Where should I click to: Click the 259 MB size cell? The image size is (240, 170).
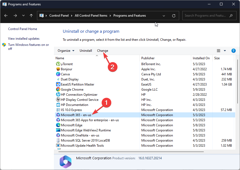(227, 140)
